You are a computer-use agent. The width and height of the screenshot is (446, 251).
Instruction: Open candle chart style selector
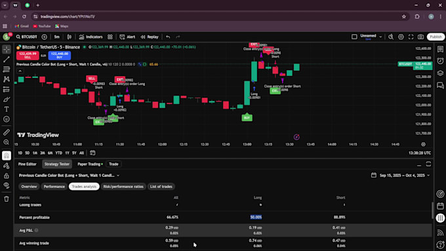[69, 37]
